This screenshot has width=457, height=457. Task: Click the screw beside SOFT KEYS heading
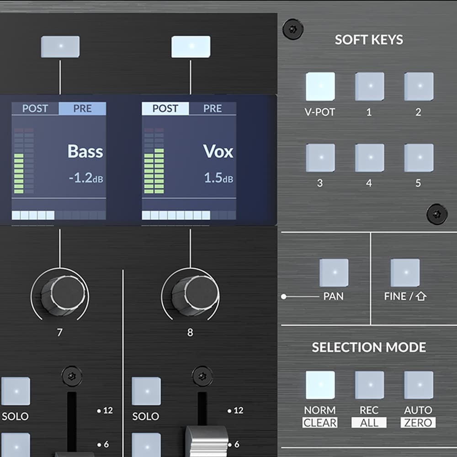pyautogui.click(x=293, y=29)
